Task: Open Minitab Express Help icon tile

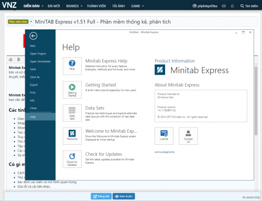Action: pos(72,66)
